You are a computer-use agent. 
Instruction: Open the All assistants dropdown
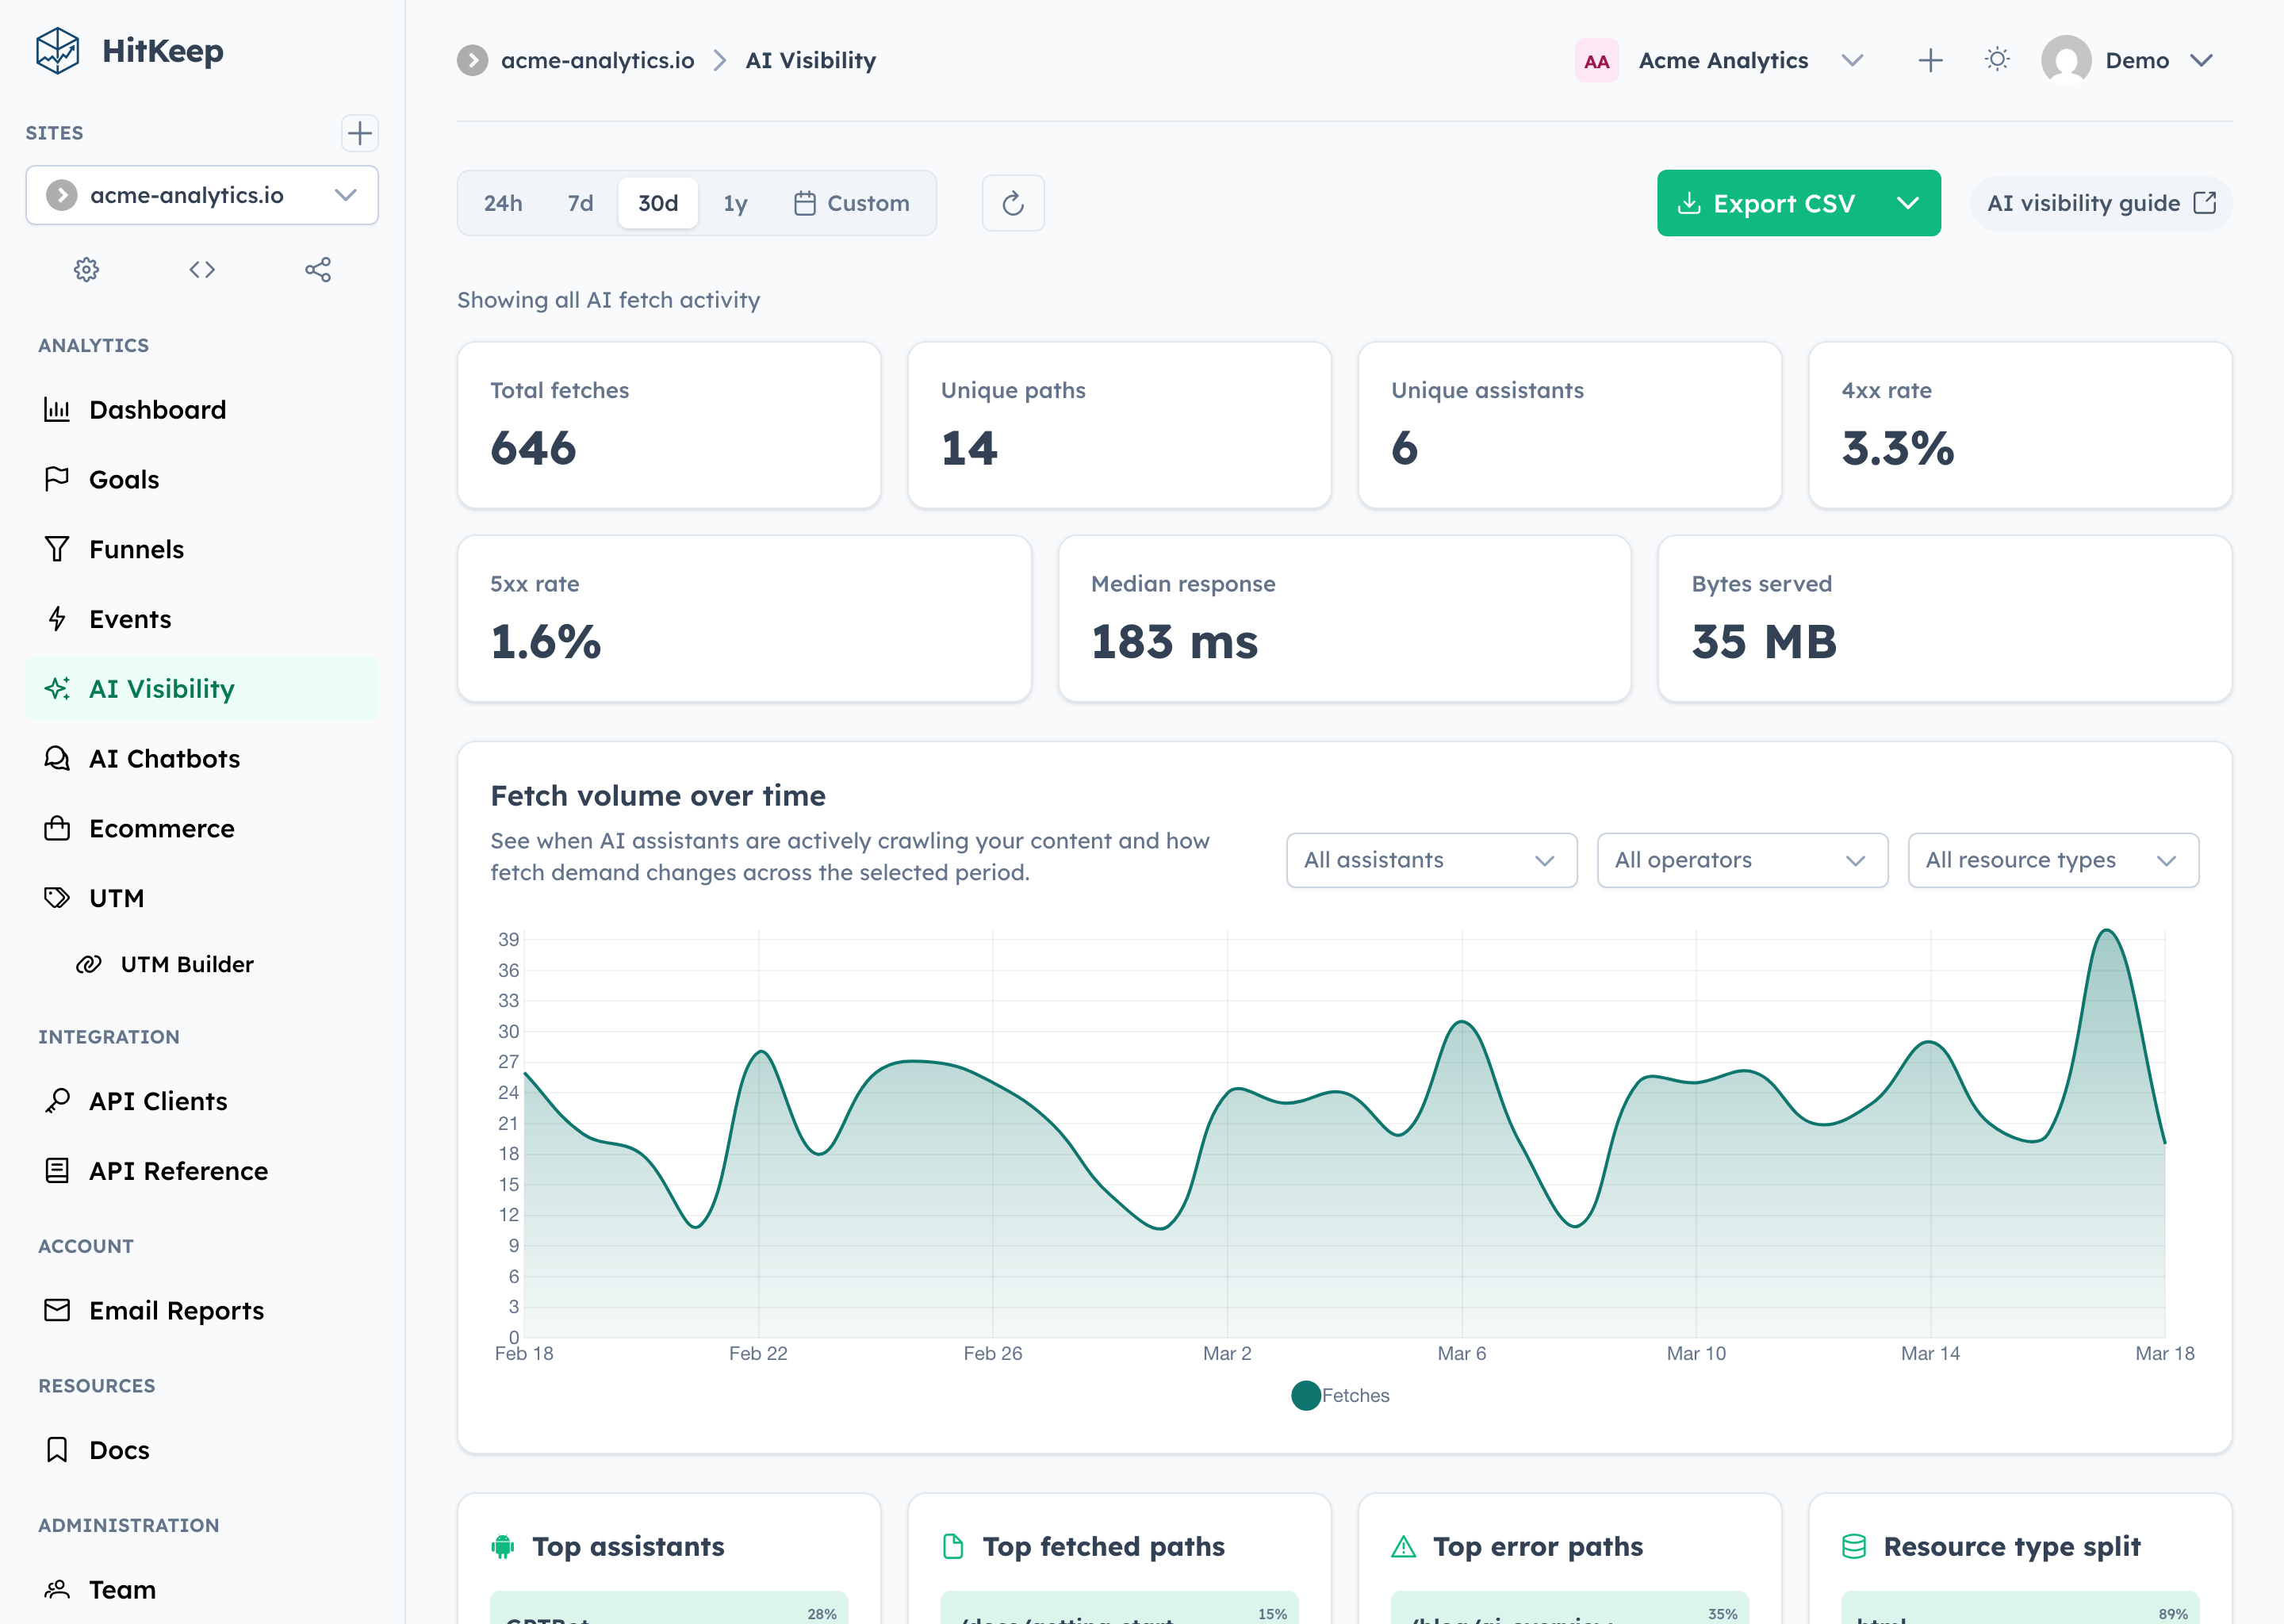tap(1430, 860)
